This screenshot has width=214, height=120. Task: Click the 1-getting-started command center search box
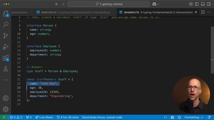coord(109,4)
